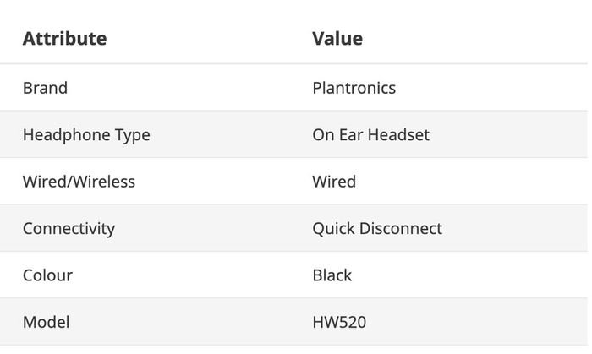Click the Plantronics brand value

click(354, 88)
